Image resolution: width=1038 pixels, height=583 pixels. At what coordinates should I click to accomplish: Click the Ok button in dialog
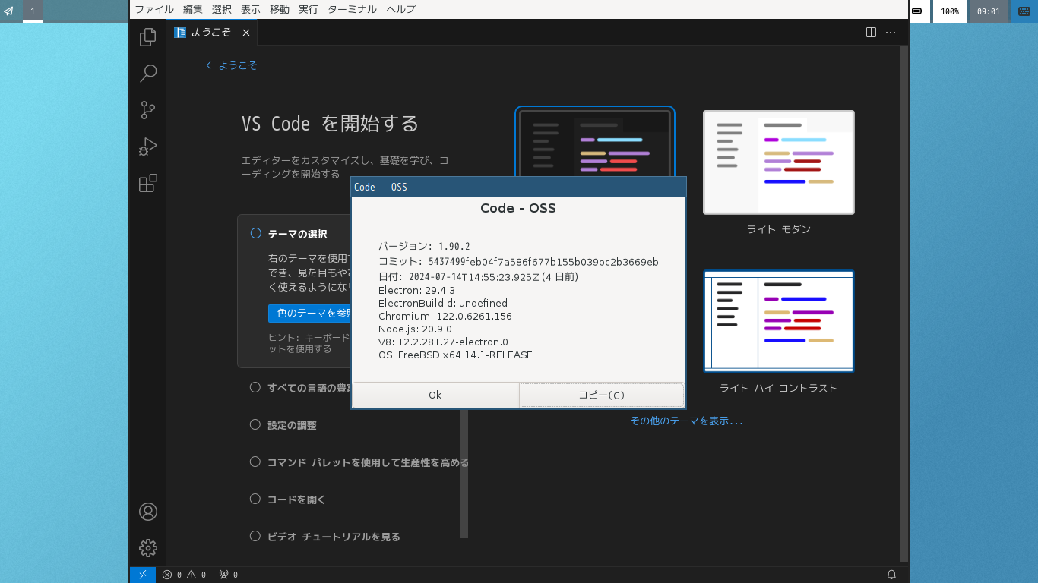[x=435, y=395]
